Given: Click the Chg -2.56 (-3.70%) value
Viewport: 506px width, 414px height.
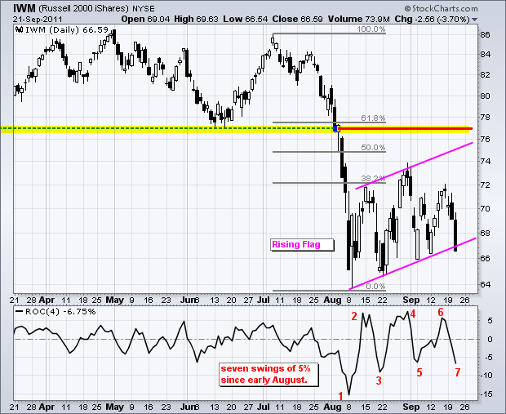Looking at the screenshot, I should pyautogui.click(x=432, y=20).
